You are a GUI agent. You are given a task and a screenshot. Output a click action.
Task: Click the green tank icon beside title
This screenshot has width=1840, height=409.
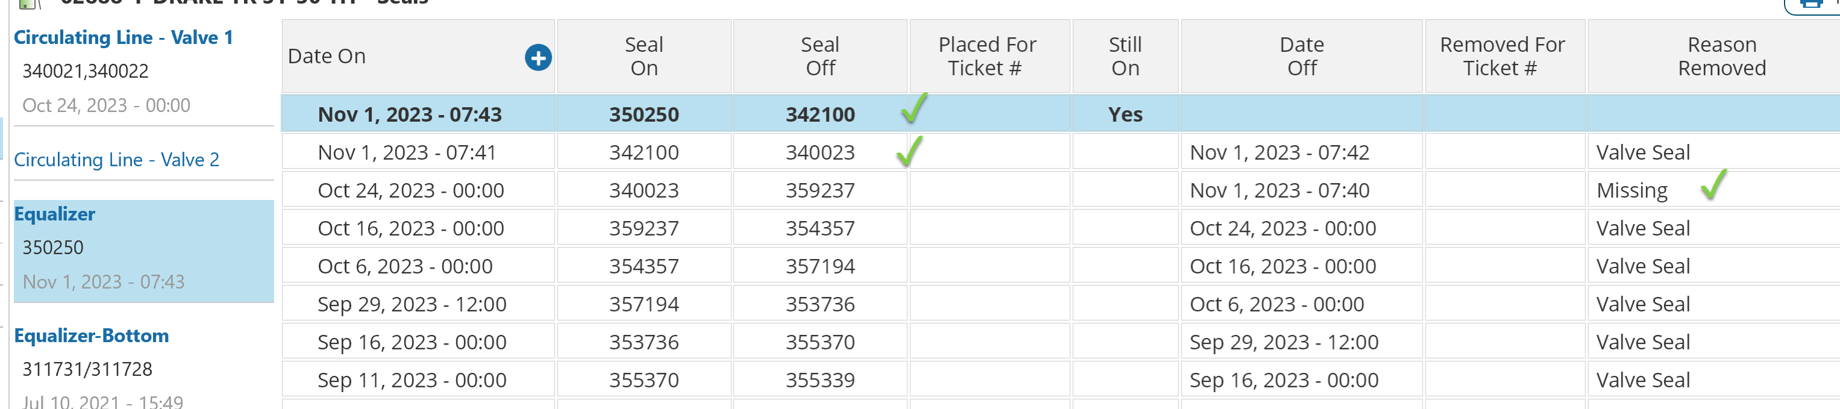27,4
